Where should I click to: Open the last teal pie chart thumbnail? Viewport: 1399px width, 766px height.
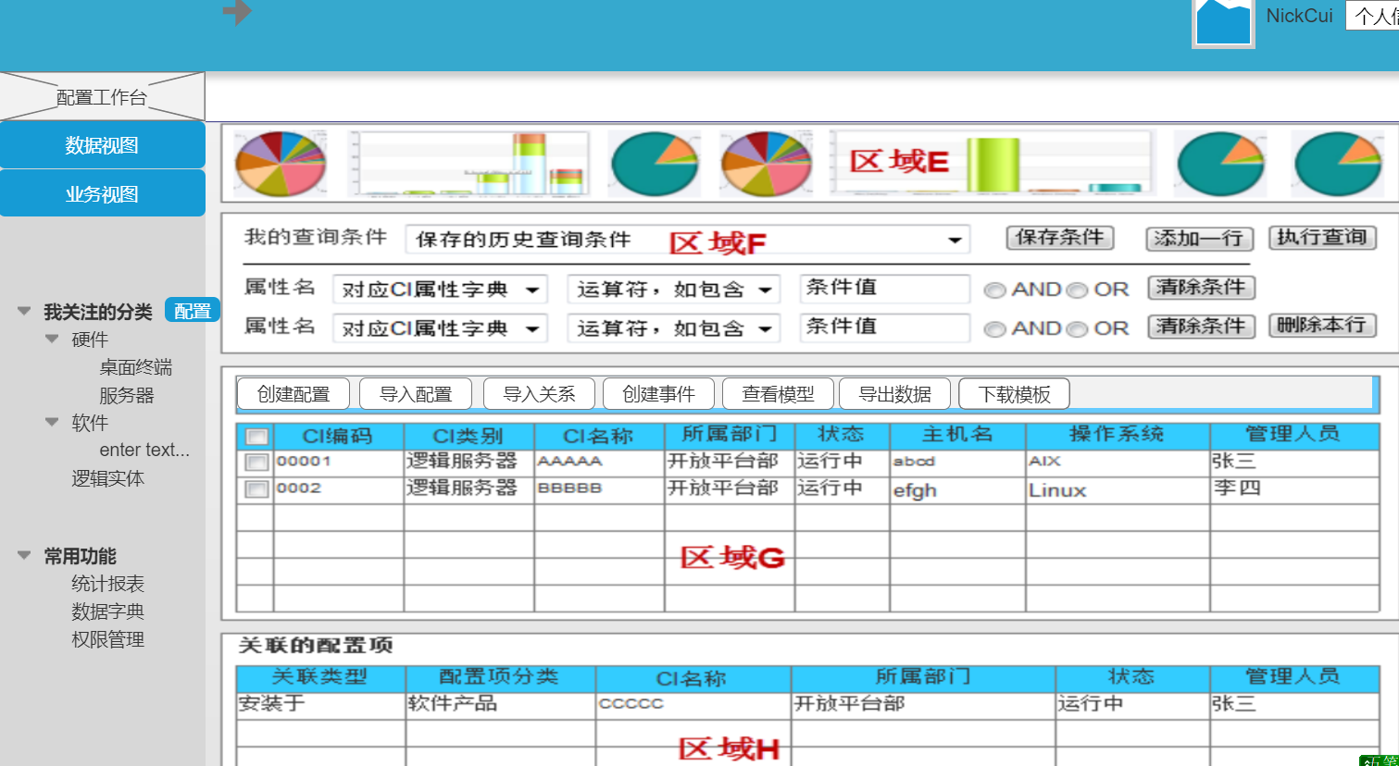(1338, 164)
